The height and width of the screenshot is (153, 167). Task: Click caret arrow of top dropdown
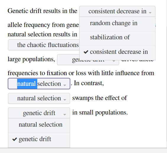click(x=150, y=13)
